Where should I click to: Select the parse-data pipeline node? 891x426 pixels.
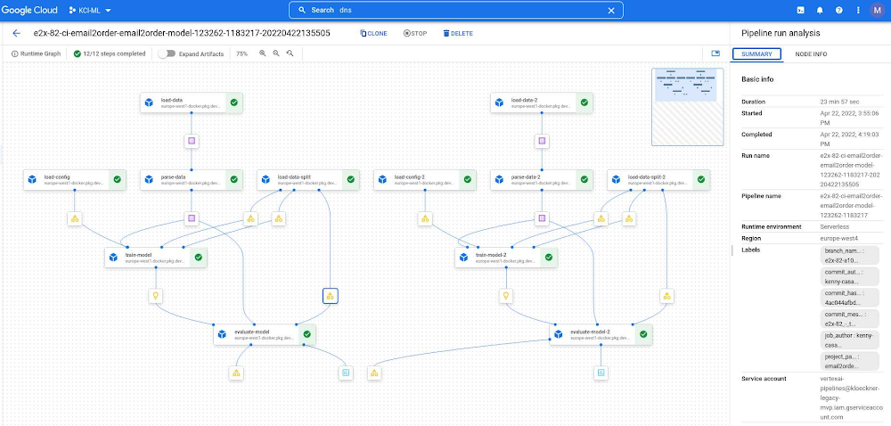pos(192,179)
